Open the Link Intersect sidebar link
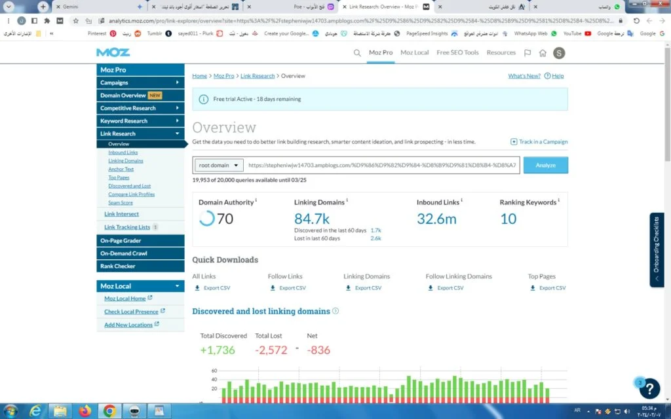 click(x=121, y=214)
